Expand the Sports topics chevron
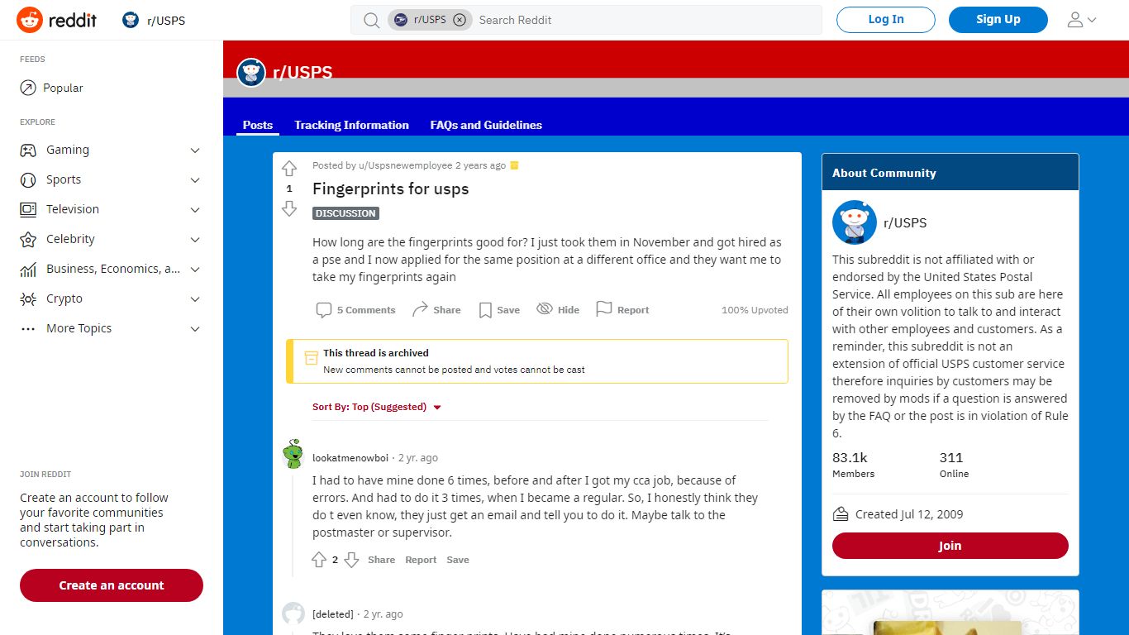The width and height of the screenshot is (1129, 635). pos(195,180)
